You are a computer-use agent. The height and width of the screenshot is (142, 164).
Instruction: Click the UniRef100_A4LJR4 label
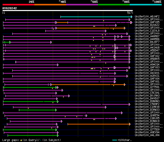(147, 135)
